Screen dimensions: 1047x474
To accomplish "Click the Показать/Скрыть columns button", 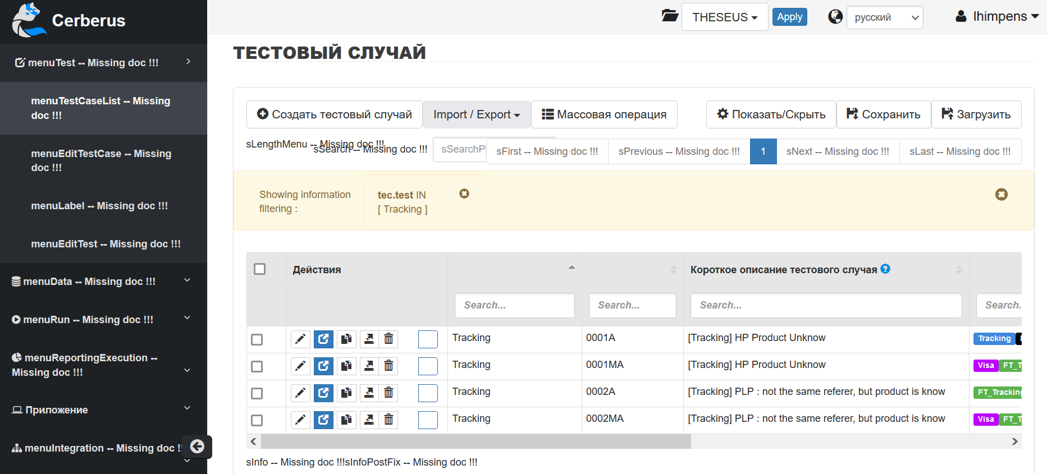I will [x=771, y=114].
